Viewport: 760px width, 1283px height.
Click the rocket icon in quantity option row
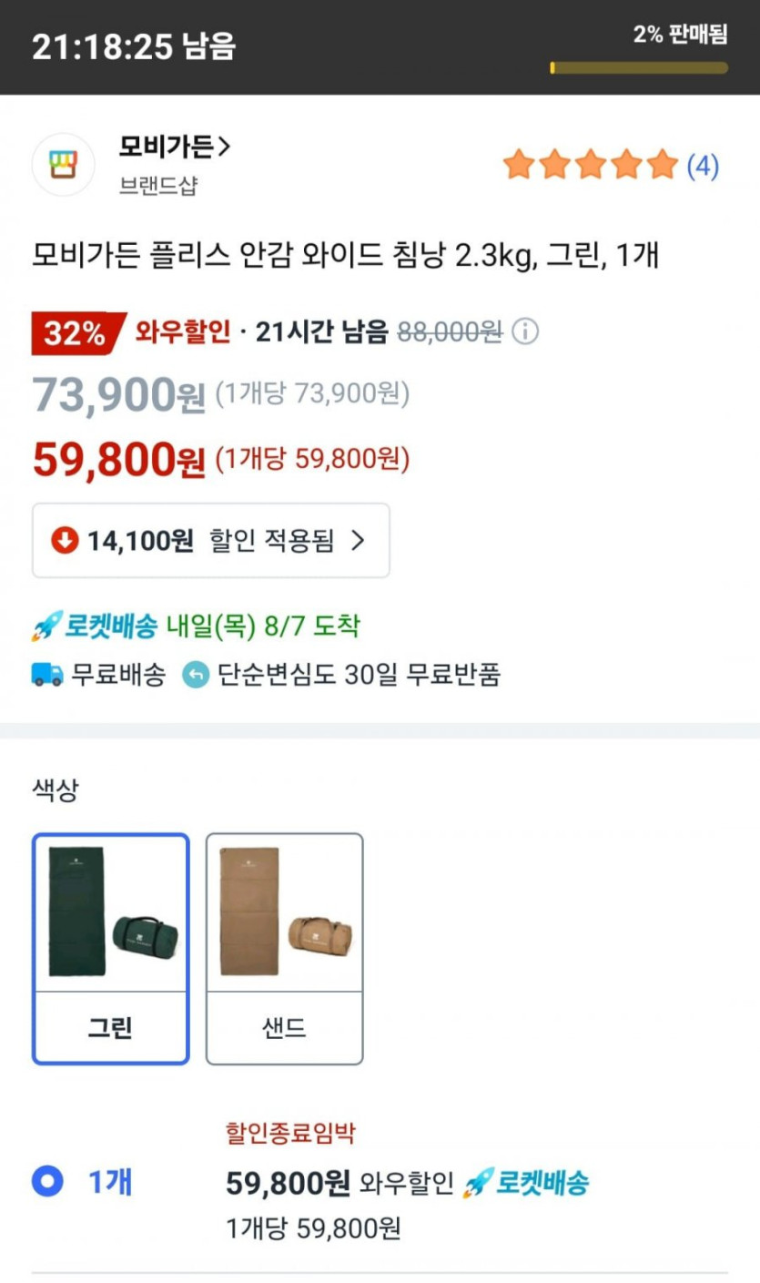pos(479,1183)
